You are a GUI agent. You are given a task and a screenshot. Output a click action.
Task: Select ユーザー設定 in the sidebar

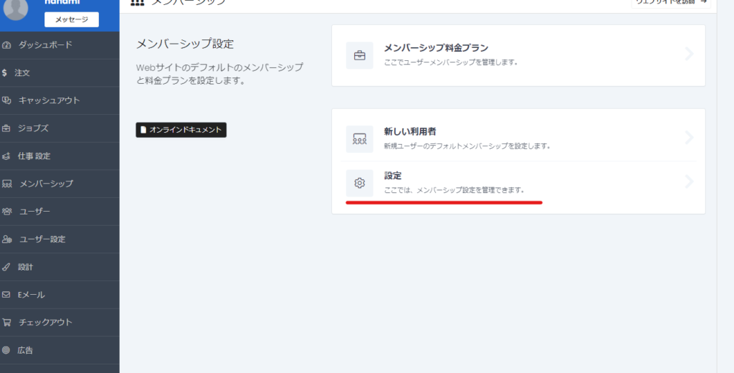pyautogui.click(x=42, y=239)
